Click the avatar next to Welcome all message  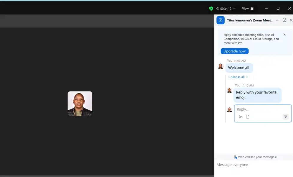[221, 66]
